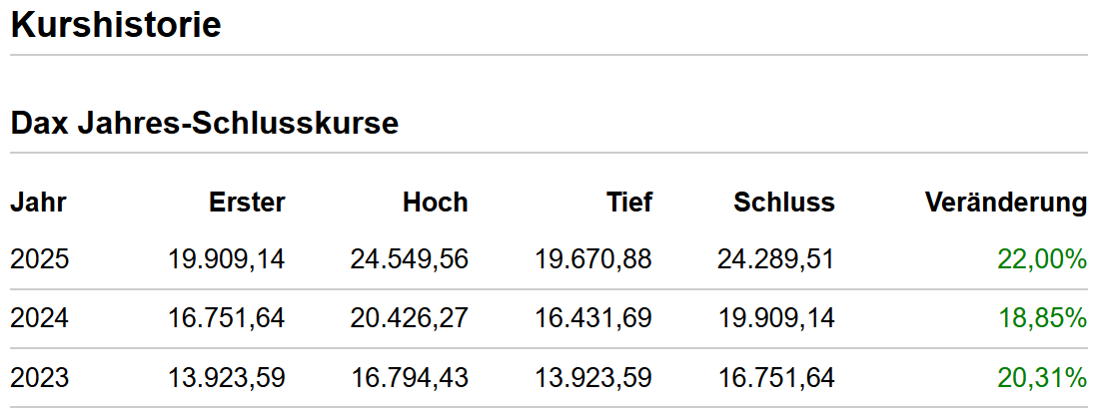1106x416 pixels.
Task: Select the Schluss column header
Action: pyautogui.click(x=784, y=203)
